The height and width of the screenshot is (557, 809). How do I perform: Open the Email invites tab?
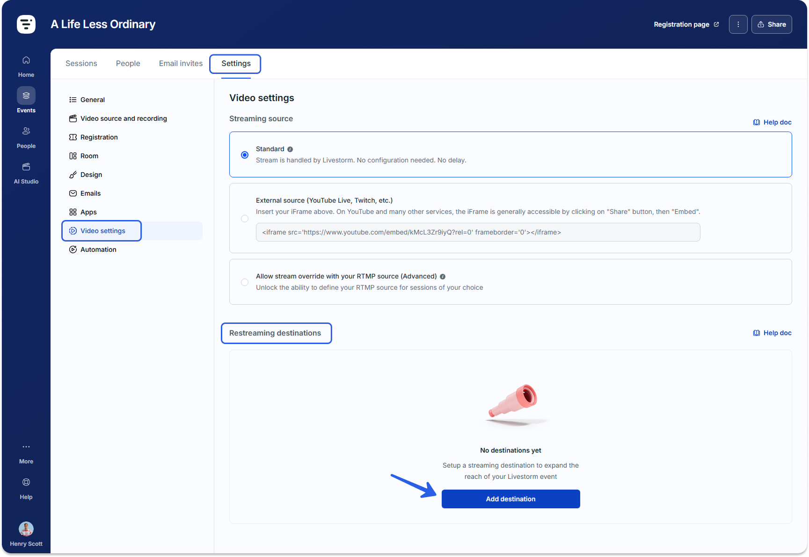coord(181,63)
